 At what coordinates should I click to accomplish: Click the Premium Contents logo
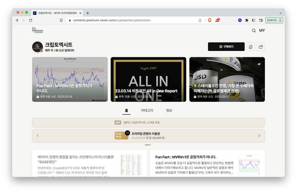(x=38, y=31)
